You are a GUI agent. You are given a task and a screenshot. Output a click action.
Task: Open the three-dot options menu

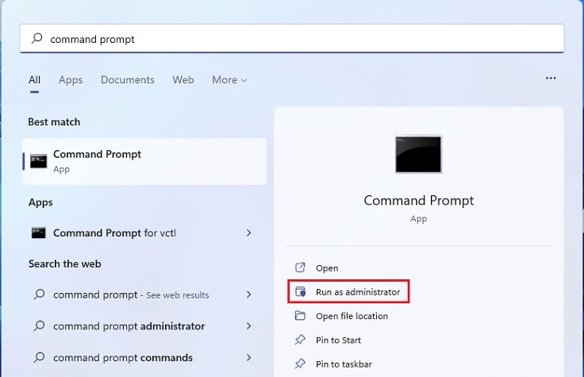(551, 79)
